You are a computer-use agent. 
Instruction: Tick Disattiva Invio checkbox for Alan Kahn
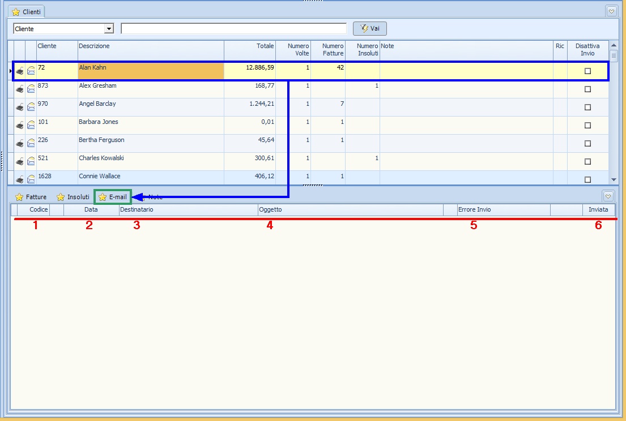(x=587, y=71)
